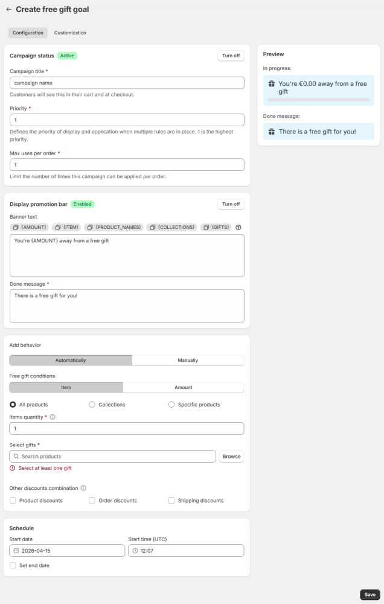The width and height of the screenshot is (384, 604).
Task: Enable Product discounts combination checkbox
Action: coord(13,500)
